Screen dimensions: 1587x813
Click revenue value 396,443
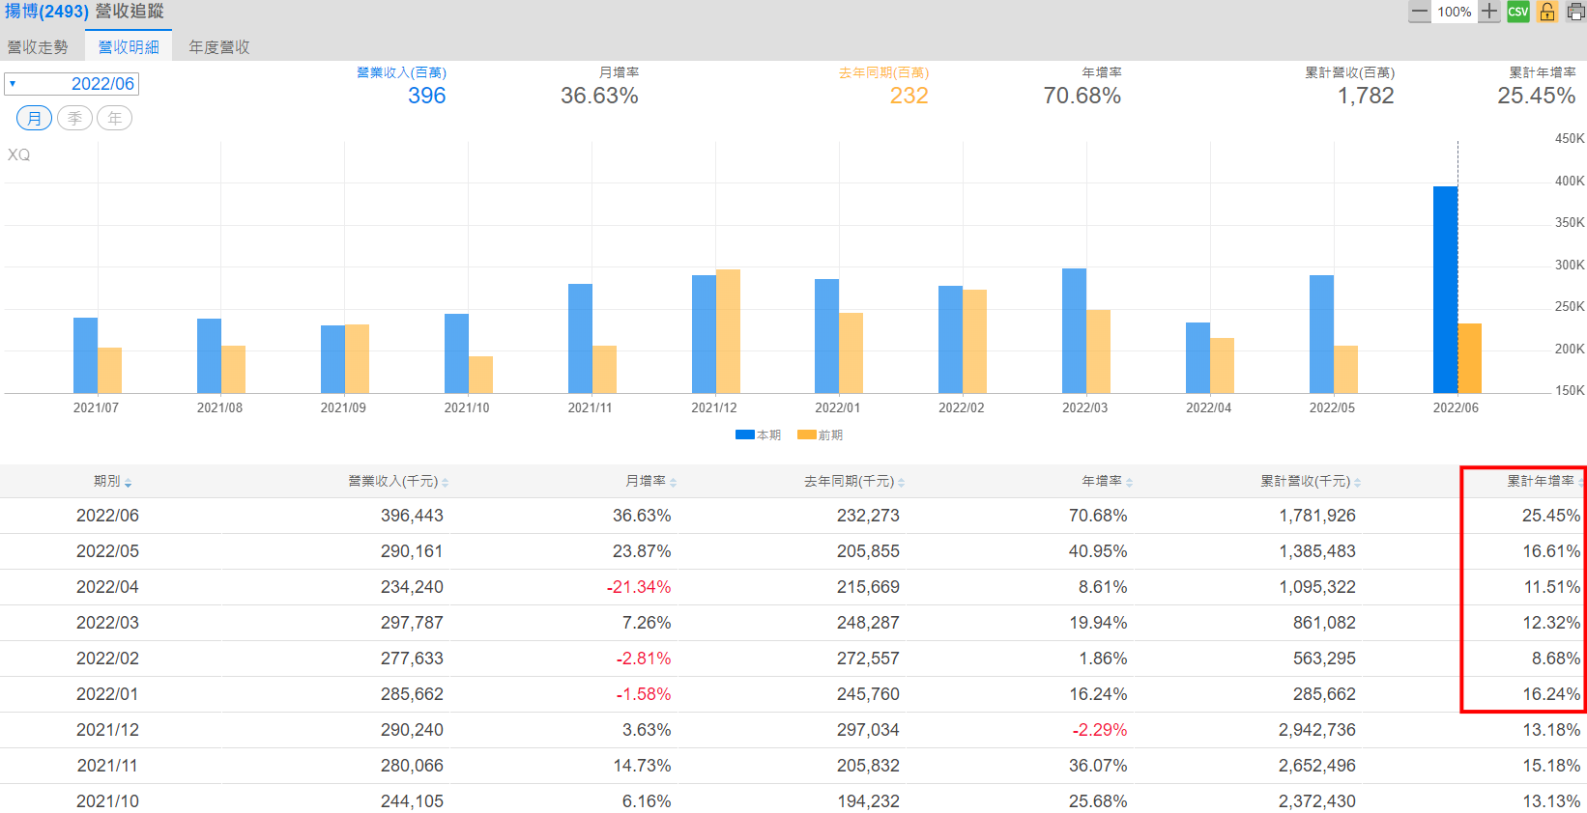(x=412, y=516)
